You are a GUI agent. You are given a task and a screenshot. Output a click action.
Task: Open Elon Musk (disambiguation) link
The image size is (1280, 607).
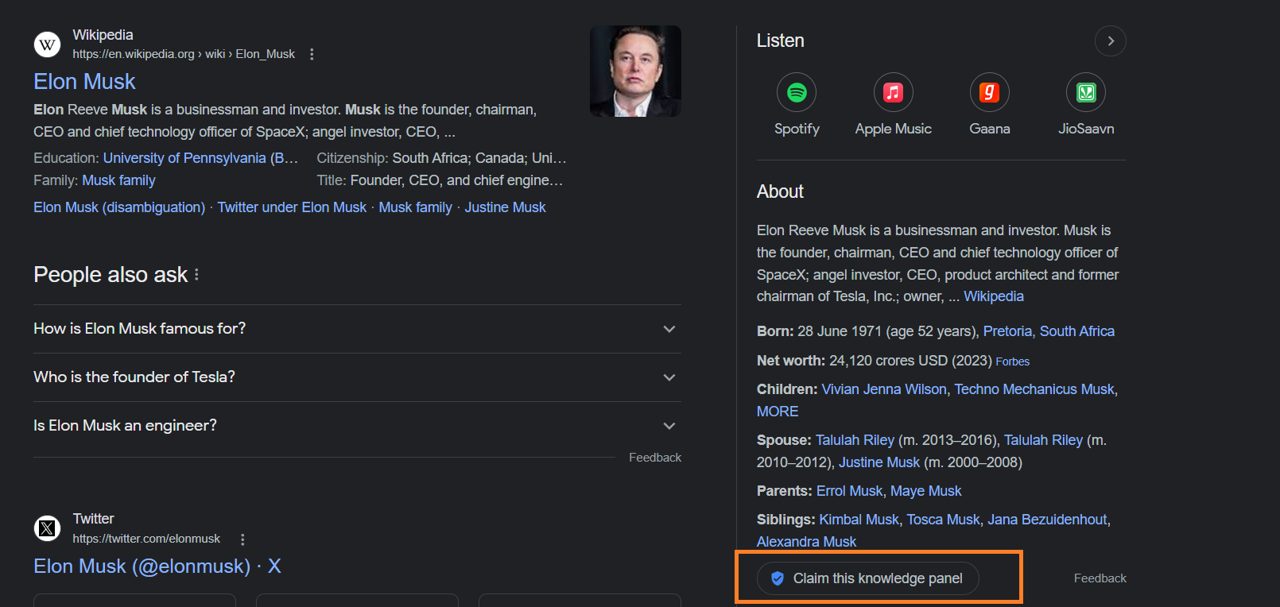[x=119, y=207]
